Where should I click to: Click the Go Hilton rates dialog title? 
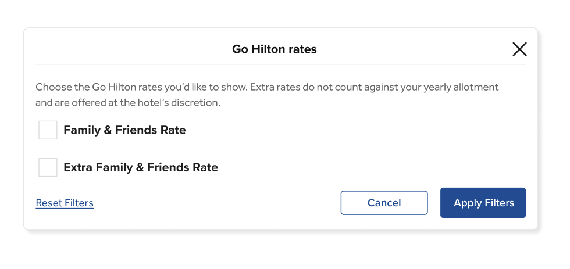[x=274, y=49]
